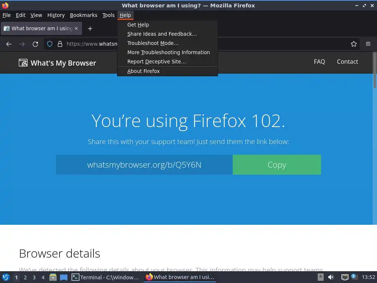Choose Report Deceptive Site
Viewport: 377px width, 283px height.
[168, 62]
